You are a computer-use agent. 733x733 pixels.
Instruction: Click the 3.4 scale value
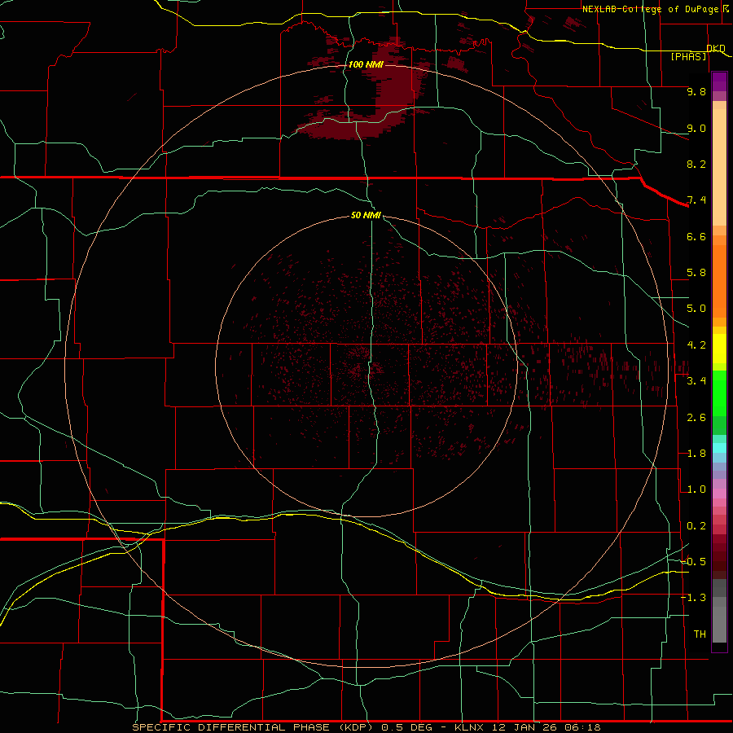pyautogui.click(x=696, y=381)
